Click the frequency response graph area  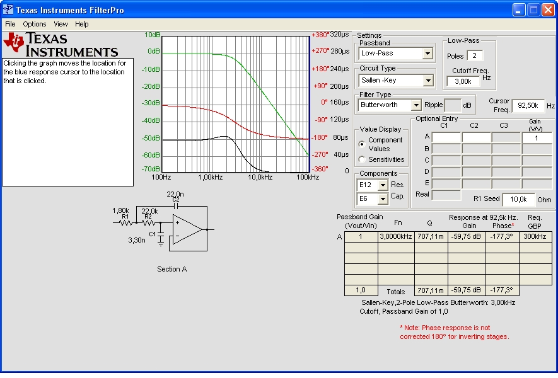coord(236,104)
